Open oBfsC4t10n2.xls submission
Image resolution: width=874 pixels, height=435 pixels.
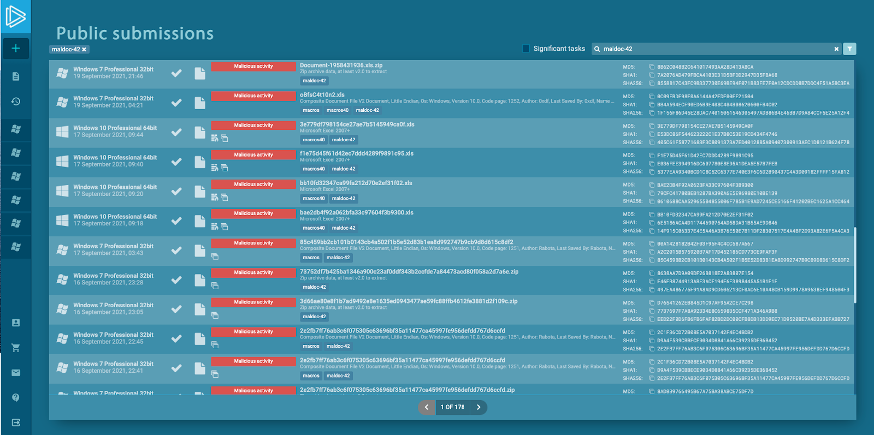[322, 95]
